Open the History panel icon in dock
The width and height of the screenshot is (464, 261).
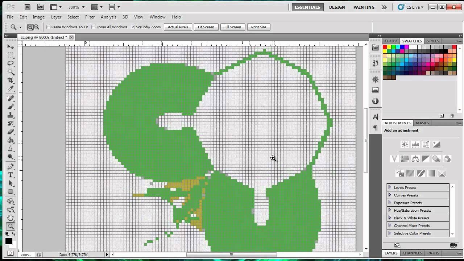coord(375,63)
